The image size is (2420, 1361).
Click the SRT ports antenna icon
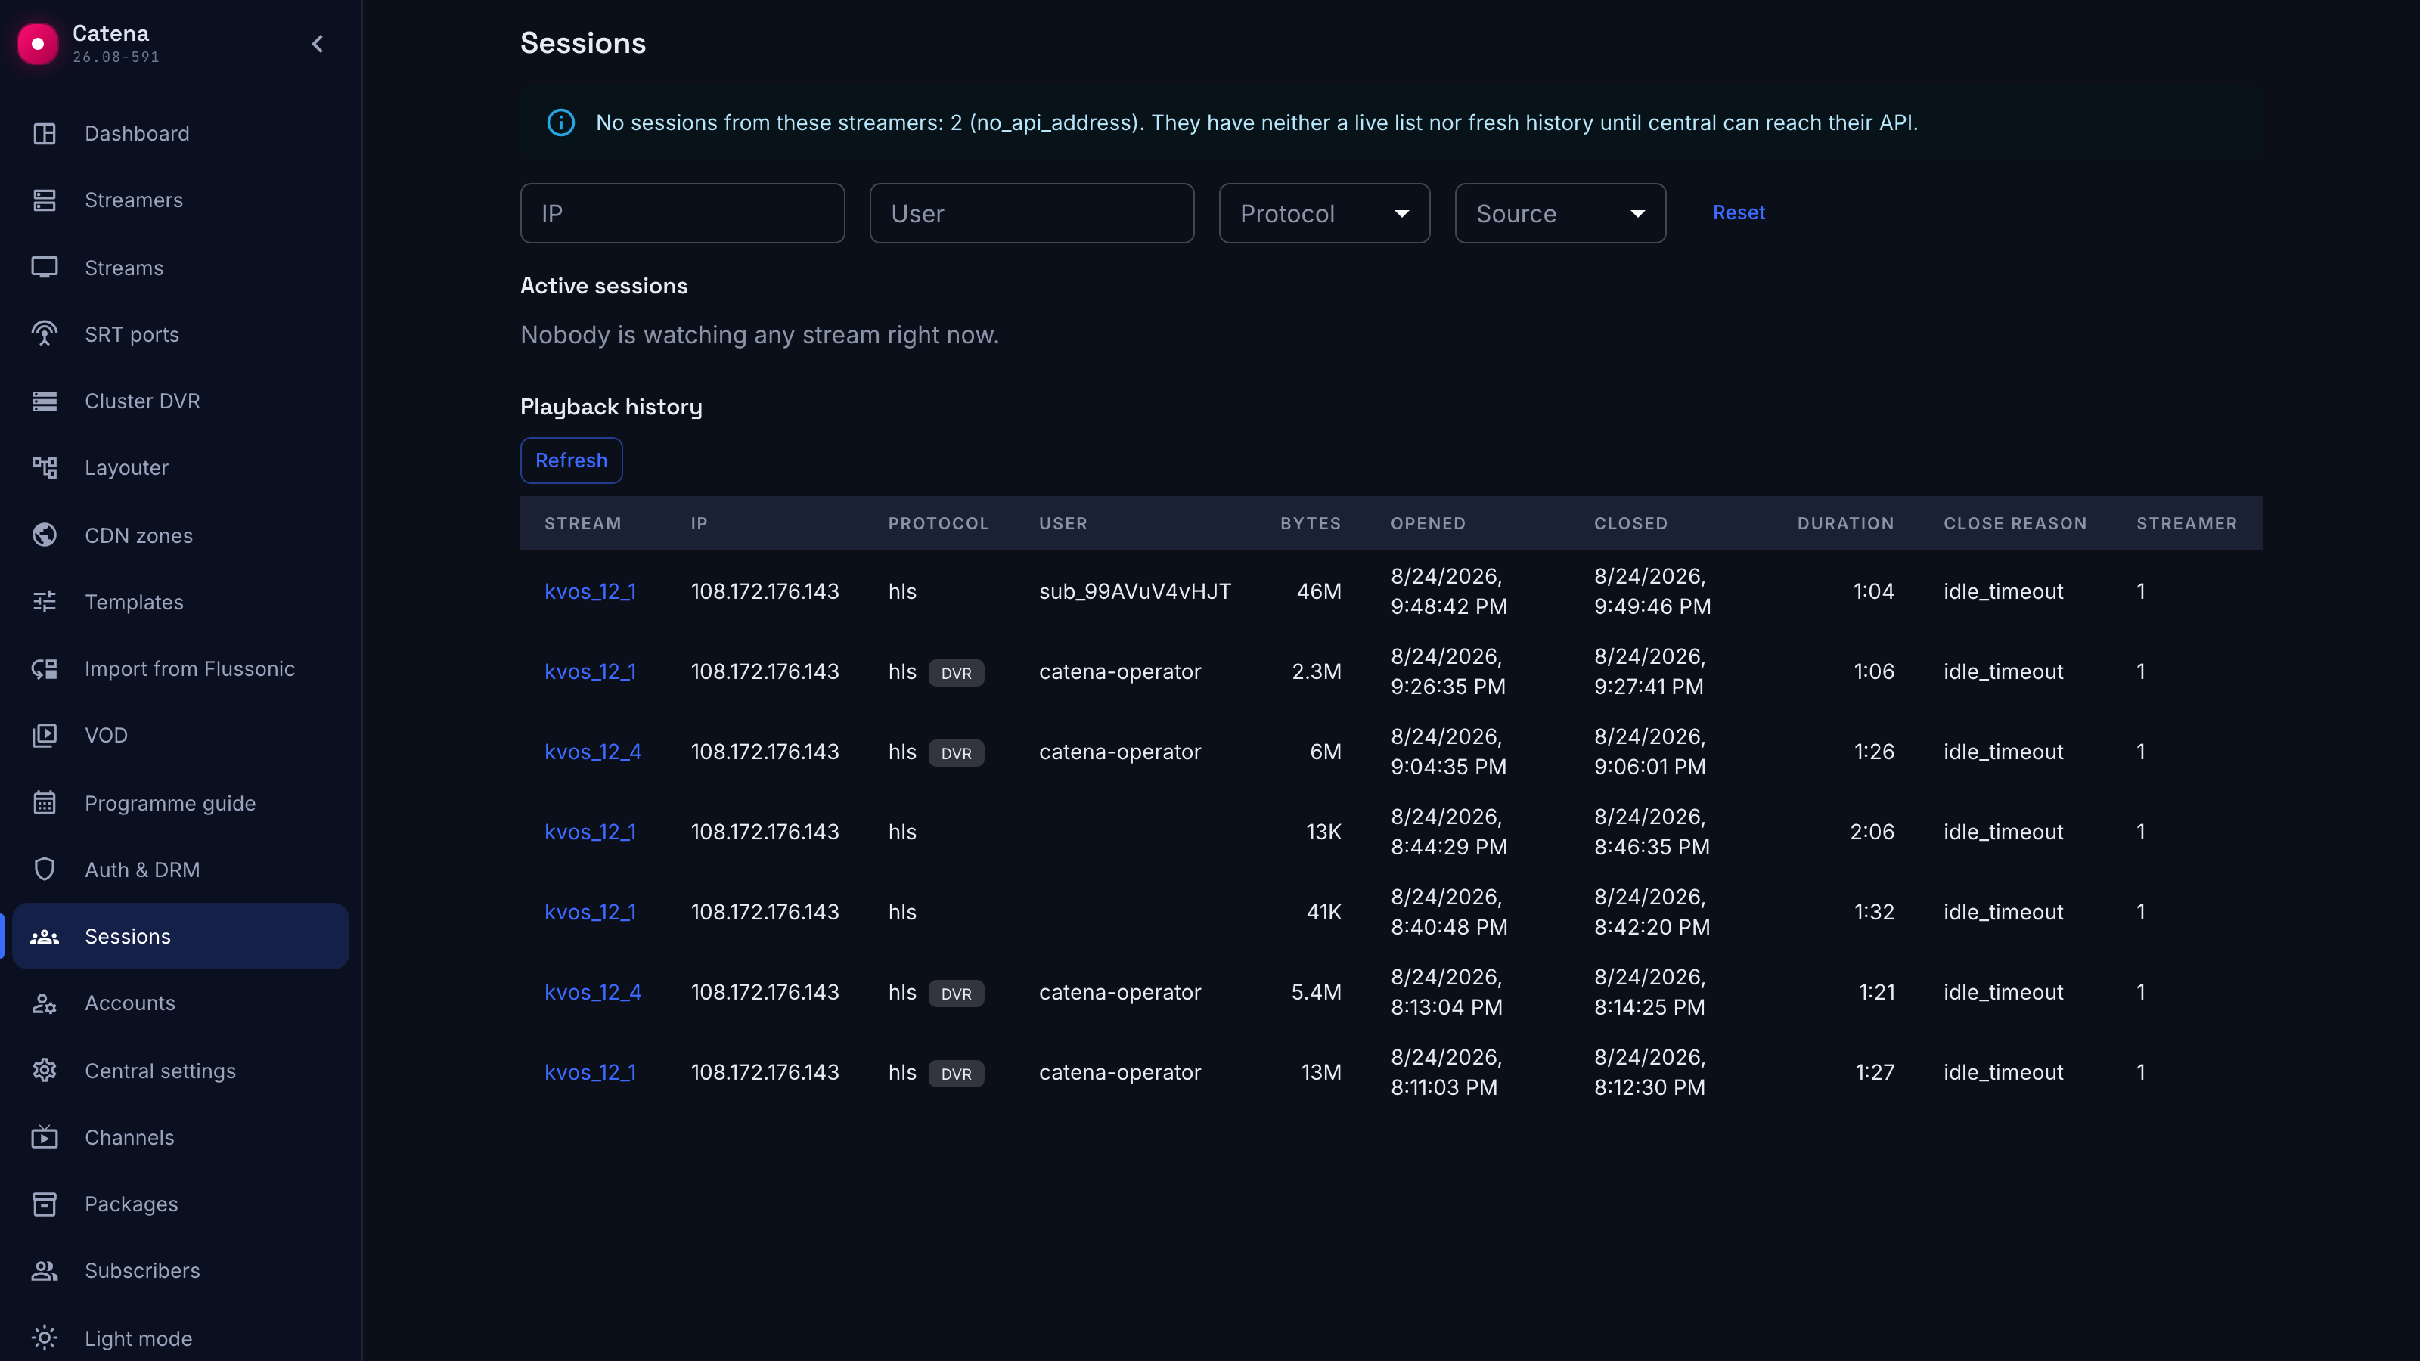pos(44,334)
